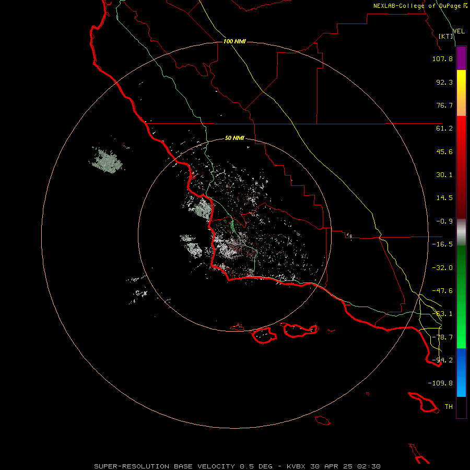This screenshot has width=470, height=470.
Task: Click the blue segment of the color bar
Action: point(461,372)
